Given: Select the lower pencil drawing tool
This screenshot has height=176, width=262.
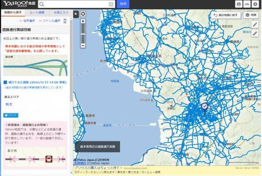Looking at the screenshot, I should click(x=255, y=34).
